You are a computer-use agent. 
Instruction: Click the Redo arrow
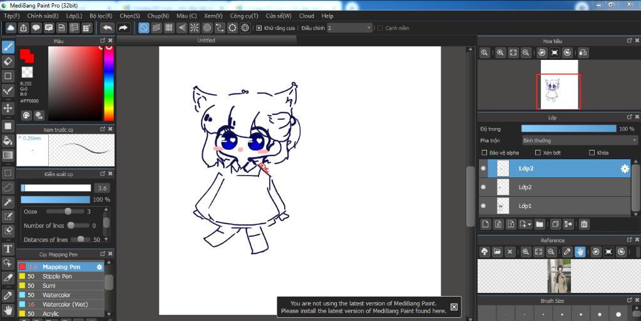pyautogui.click(x=123, y=27)
